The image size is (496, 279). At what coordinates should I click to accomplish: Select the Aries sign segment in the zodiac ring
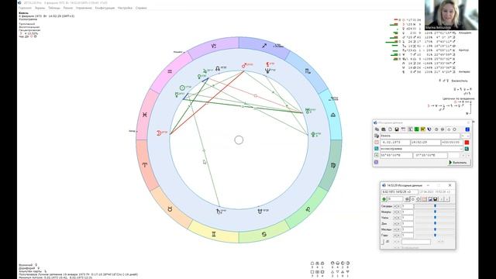point(145,165)
